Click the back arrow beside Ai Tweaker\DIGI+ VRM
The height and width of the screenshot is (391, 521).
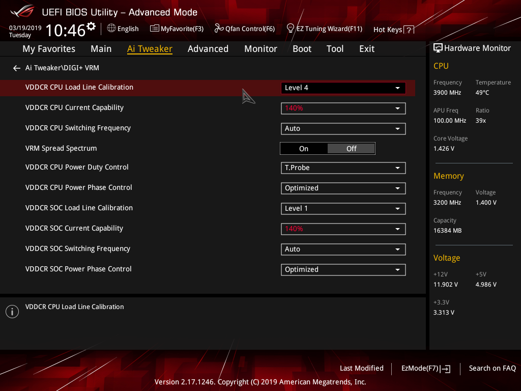click(17, 68)
